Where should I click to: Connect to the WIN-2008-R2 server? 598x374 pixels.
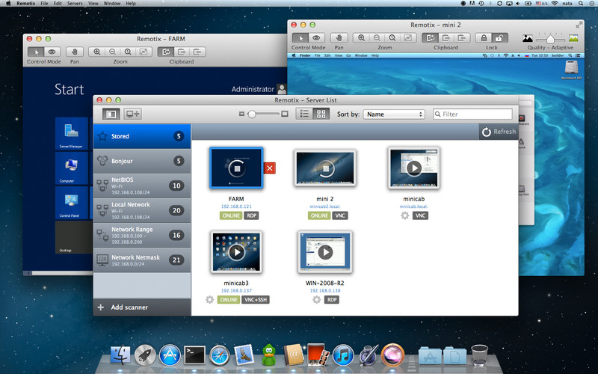pos(325,252)
